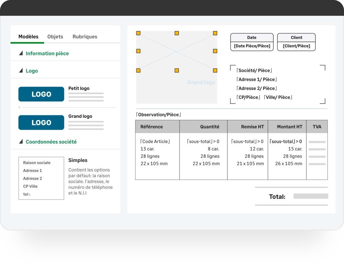Pick the Simples company details thumbnail
Viewport: 344px width, 264px height.
(x=41, y=178)
